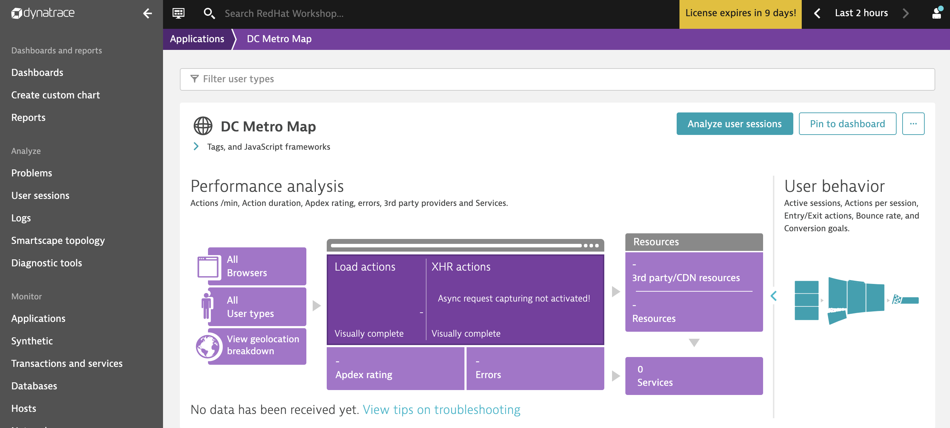Open Synthetic in the sidebar
The width and height of the screenshot is (950, 428).
click(32, 341)
